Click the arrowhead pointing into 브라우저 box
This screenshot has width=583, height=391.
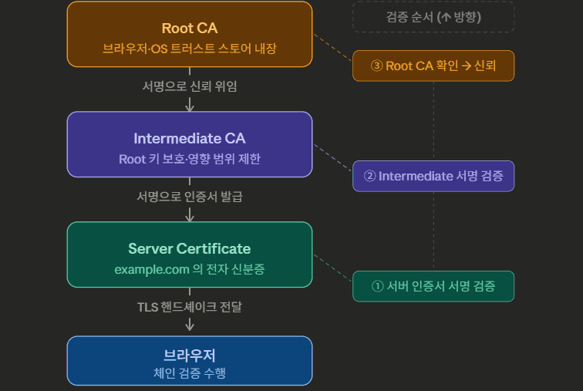point(190,326)
